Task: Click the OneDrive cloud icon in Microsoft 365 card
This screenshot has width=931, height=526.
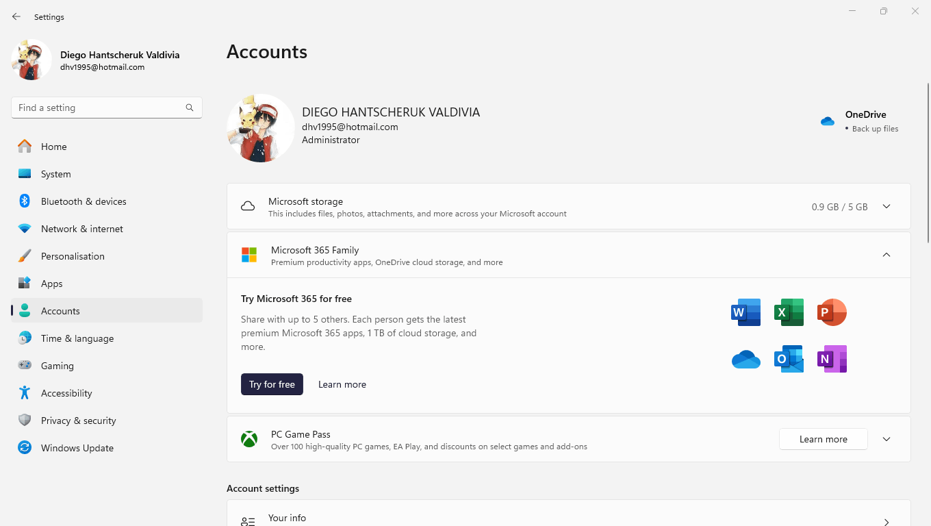Action: coord(746,359)
